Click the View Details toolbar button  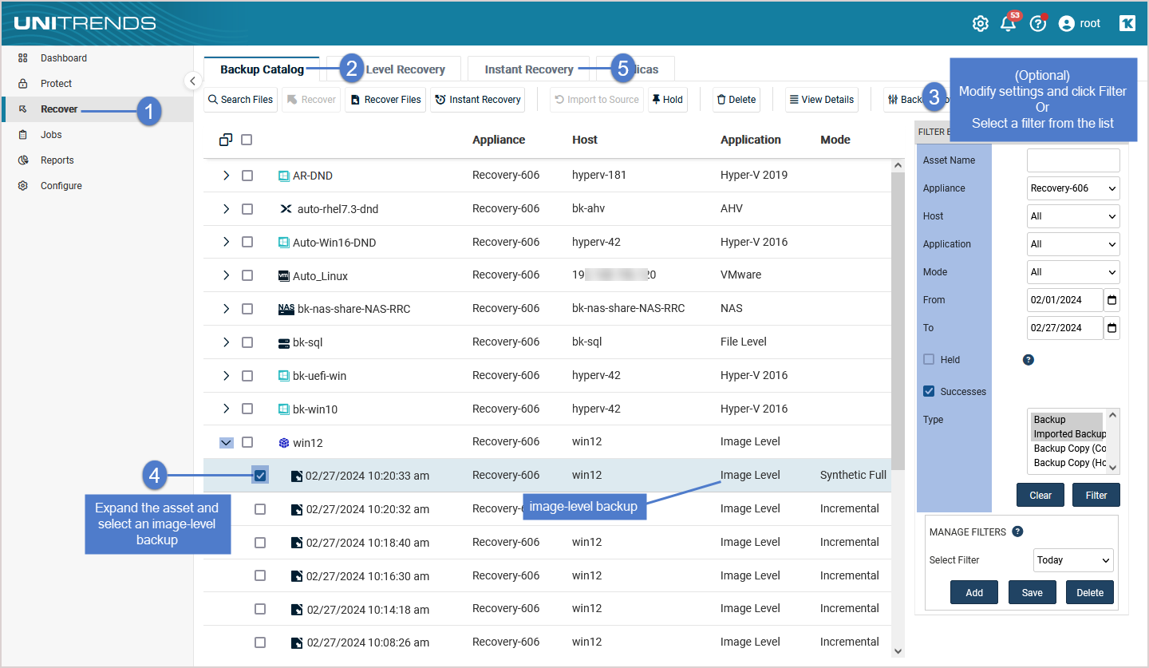coord(822,100)
